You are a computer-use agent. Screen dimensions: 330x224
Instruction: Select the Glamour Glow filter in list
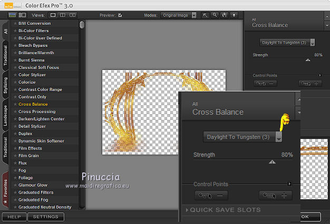pos(33,185)
